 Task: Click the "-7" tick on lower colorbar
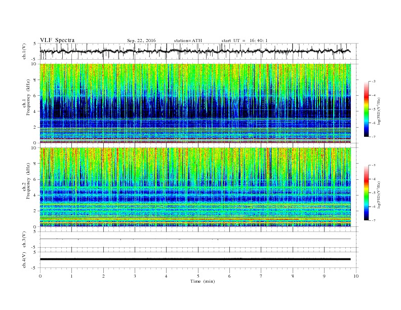point(374,220)
